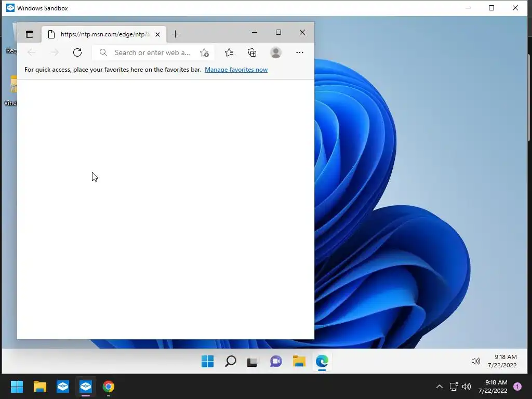Click the Sandbox taskbar volume icon
The image size is (532, 399).
[476, 362]
